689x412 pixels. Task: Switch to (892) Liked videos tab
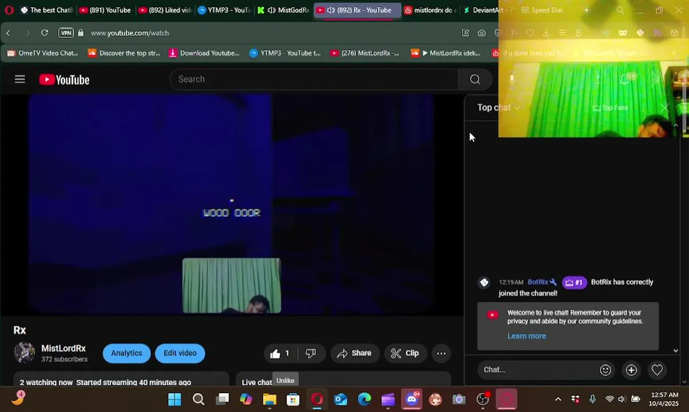tap(164, 10)
